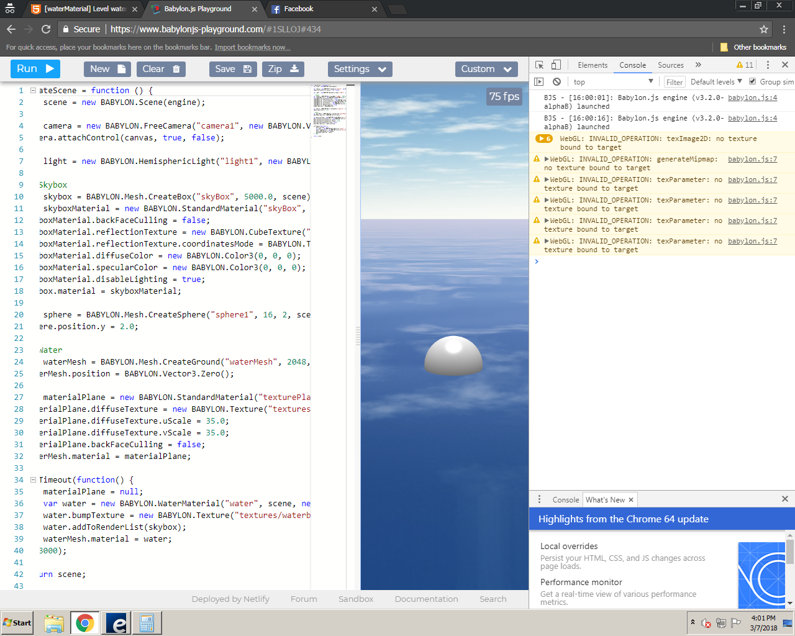Viewport: 795px width, 636px height.
Task: Switch to the Elements tab
Action: pyautogui.click(x=592, y=65)
